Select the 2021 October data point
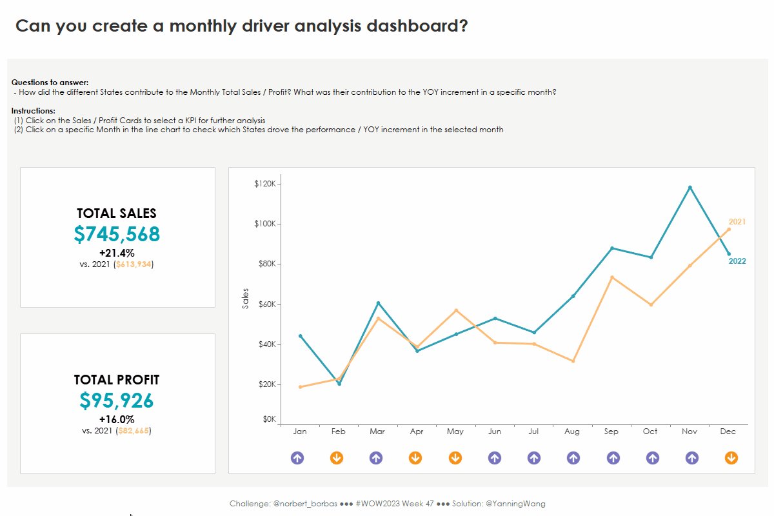 pos(651,304)
